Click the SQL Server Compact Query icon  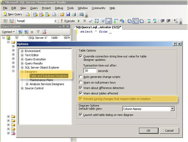54,14
